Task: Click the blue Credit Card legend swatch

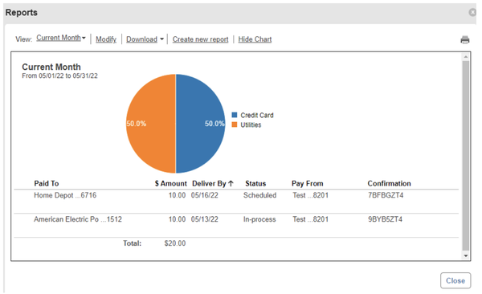Action: click(x=235, y=115)
